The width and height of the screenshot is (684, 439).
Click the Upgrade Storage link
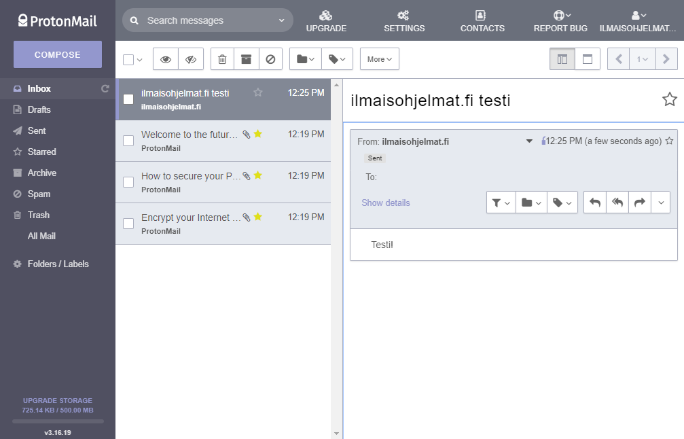coord(58,400)
